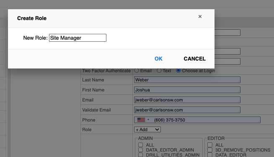
Task: Open the phone country flag selector
Action: [x=143, y=120]
